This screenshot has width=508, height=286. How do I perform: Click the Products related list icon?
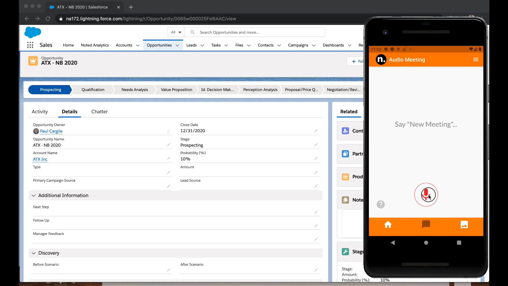tap(345, 177)
